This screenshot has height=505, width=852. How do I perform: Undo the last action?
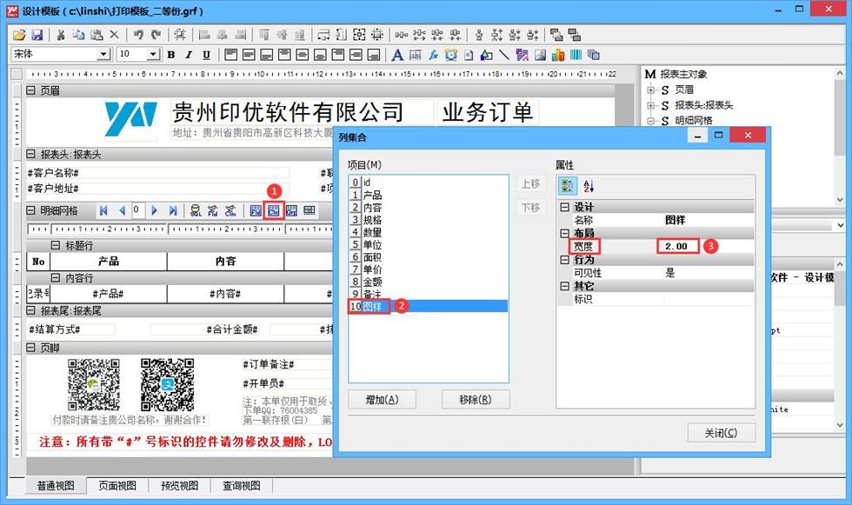[x=138, y=36]
